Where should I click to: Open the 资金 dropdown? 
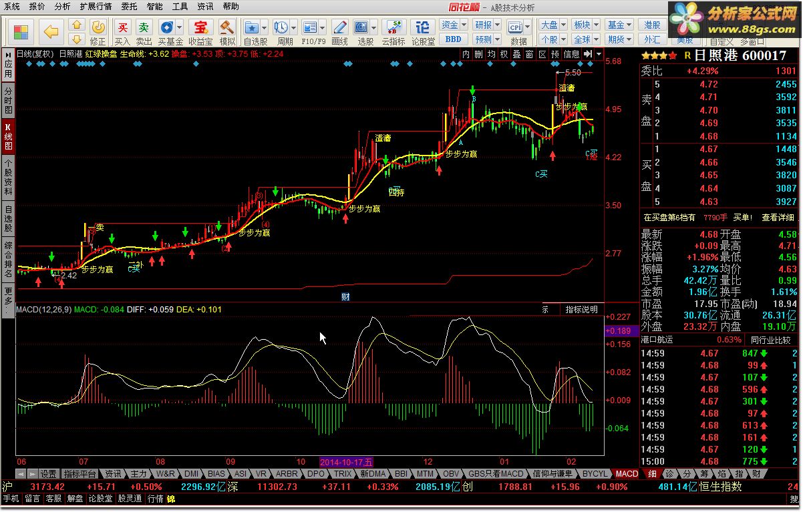[454, 25]
